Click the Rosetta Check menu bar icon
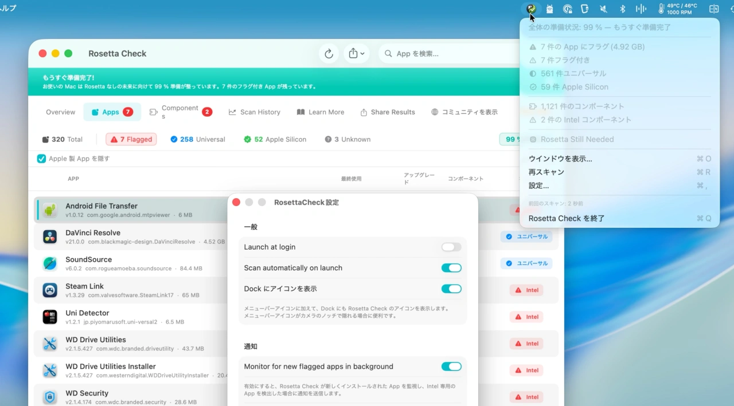Image resolution: width=734 pixels, height=406 pixels. point(532,9)
